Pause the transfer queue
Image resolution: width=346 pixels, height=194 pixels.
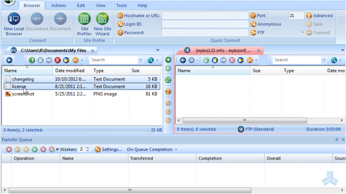click(x=26, y=149)
